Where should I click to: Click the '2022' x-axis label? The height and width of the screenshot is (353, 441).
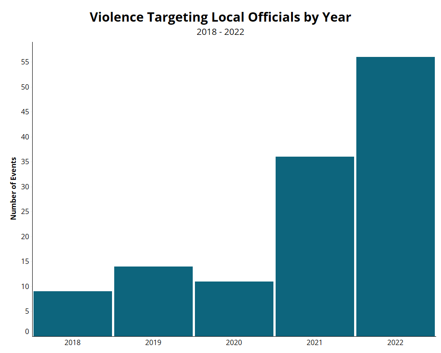click(395, 342)
